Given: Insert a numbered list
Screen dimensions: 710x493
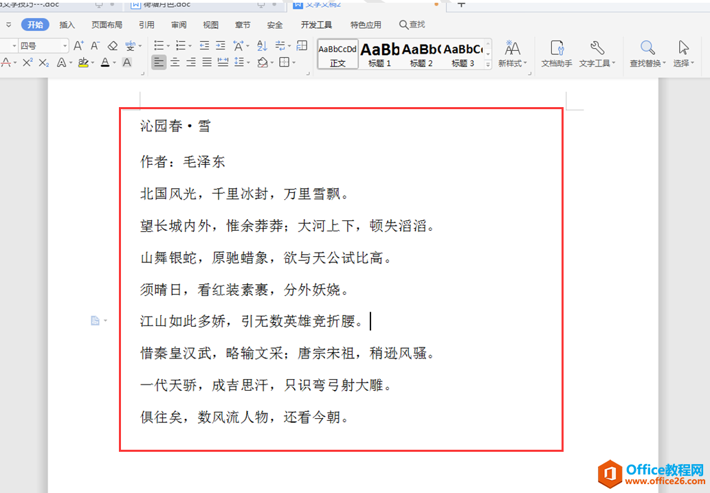Looking at the screenshot, I should coord(181,46).
